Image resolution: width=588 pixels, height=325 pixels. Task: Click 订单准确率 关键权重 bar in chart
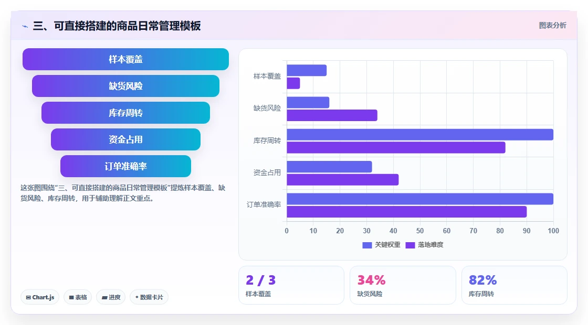tap(420, 199)
